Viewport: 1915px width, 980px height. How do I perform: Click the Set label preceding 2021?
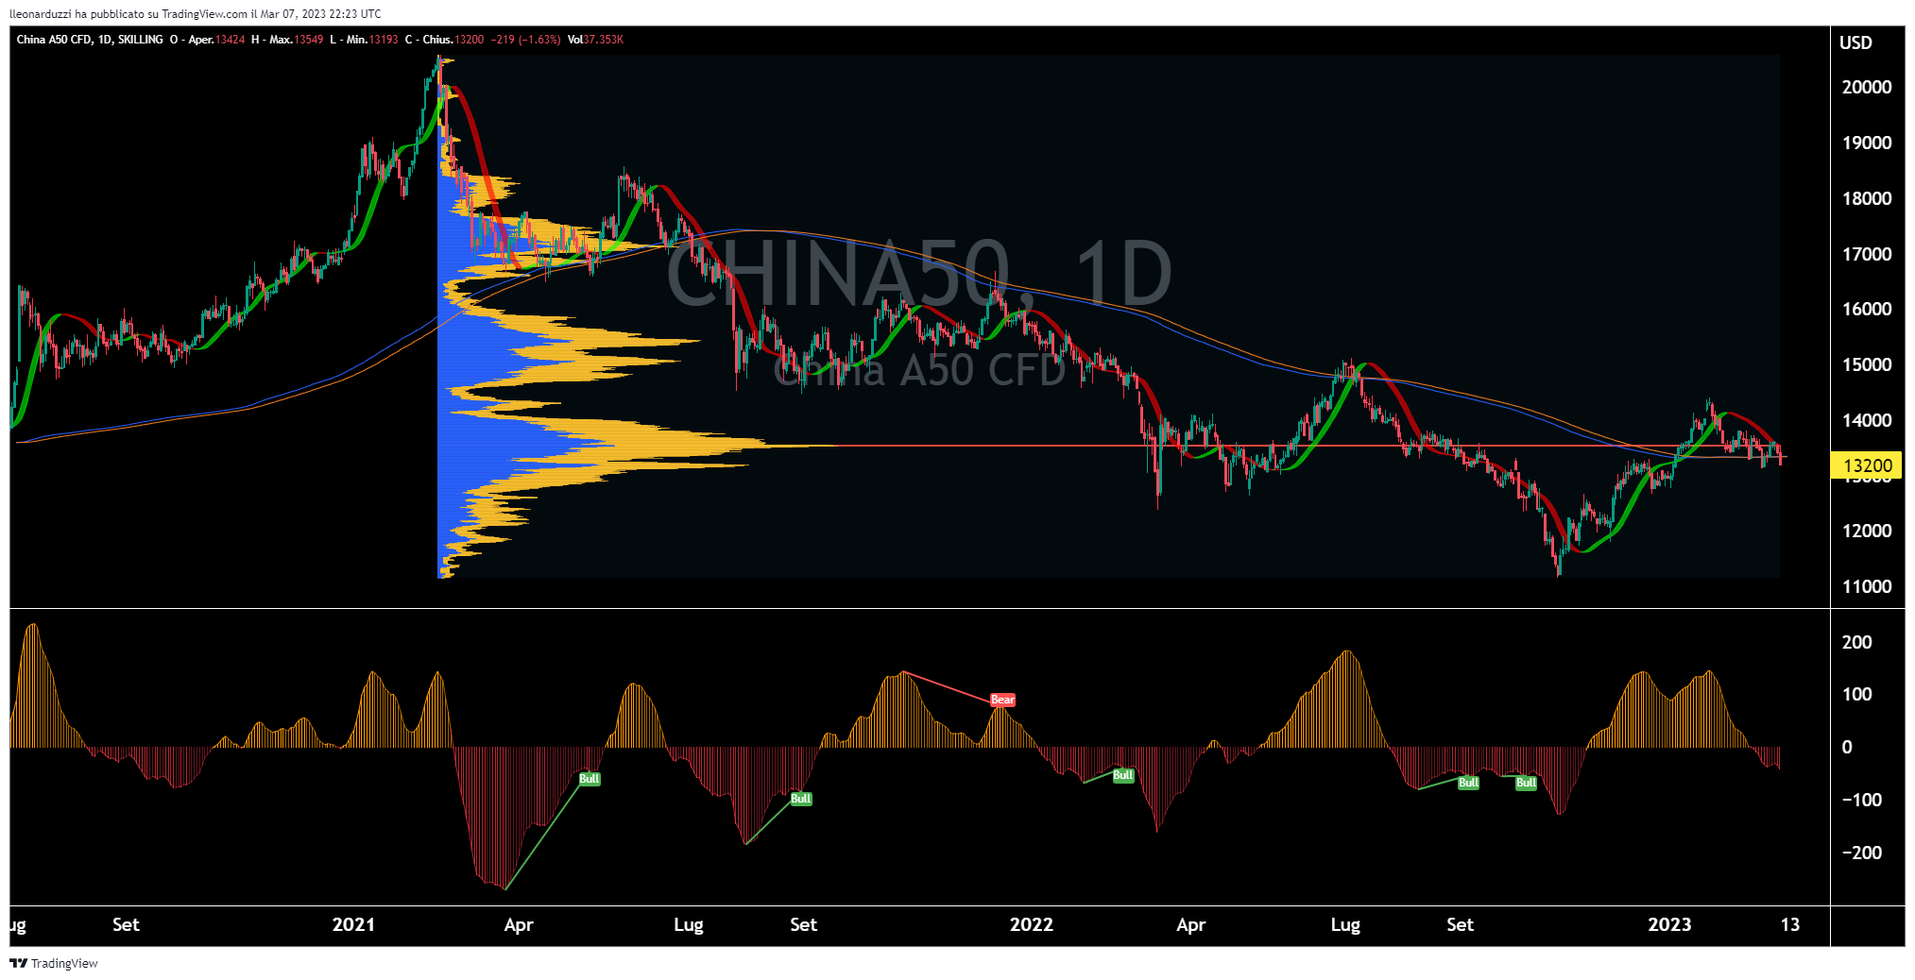tap(126, 924)
